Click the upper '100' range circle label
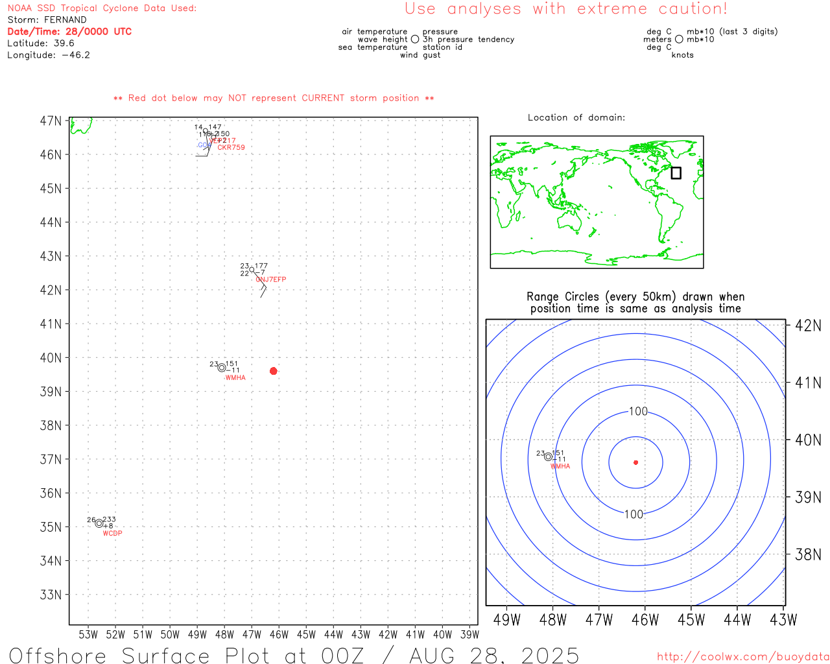Screen dimensions: 830x664 coord(638,411)
